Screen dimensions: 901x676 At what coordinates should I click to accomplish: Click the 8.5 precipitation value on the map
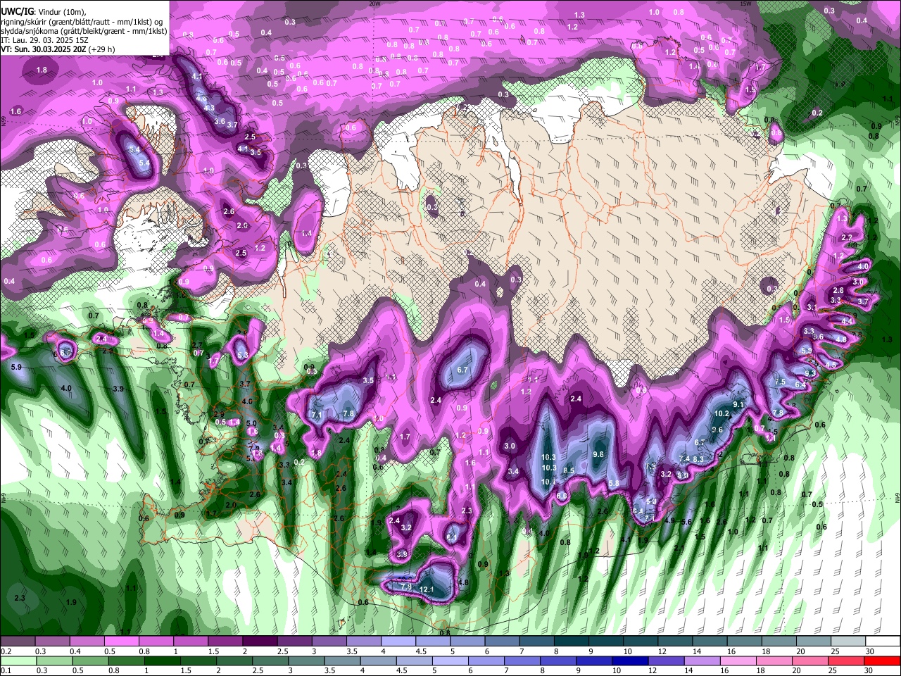[x=569, y=470]
